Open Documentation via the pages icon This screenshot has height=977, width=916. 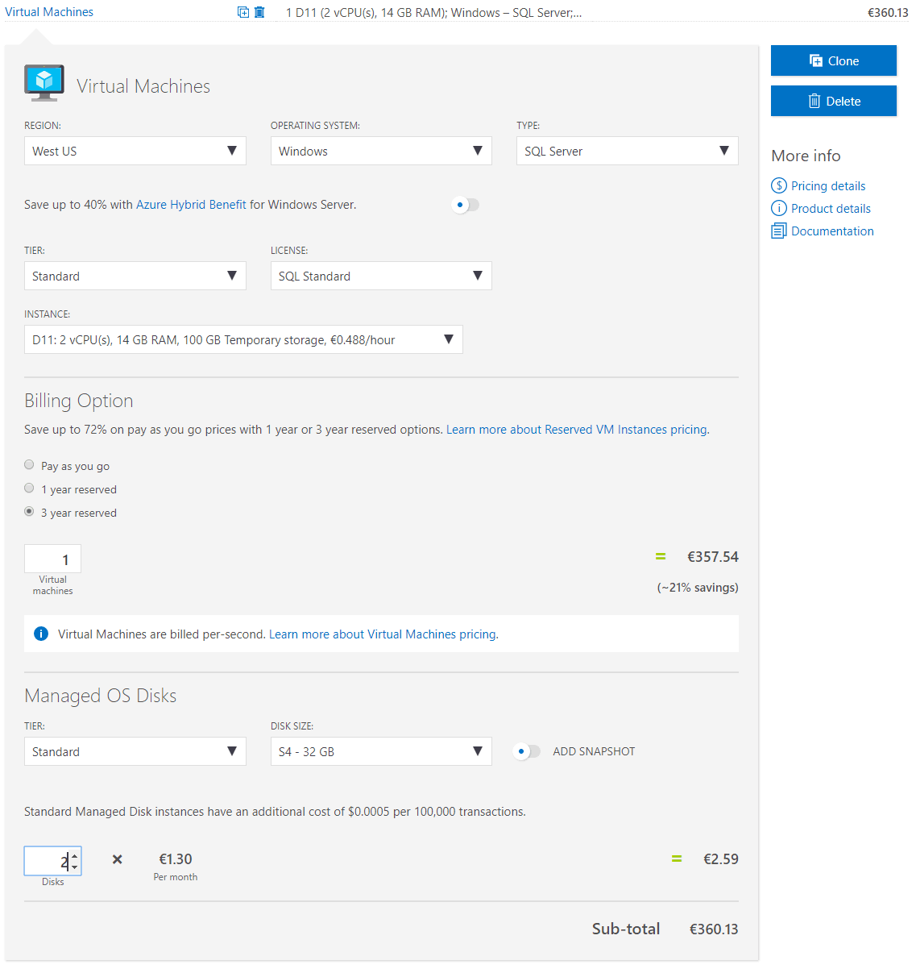click(x=779, y=231)
